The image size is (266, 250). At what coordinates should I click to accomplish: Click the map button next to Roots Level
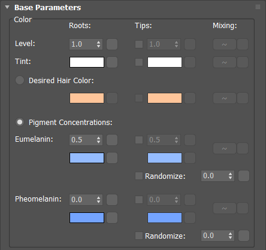[112, 44]
